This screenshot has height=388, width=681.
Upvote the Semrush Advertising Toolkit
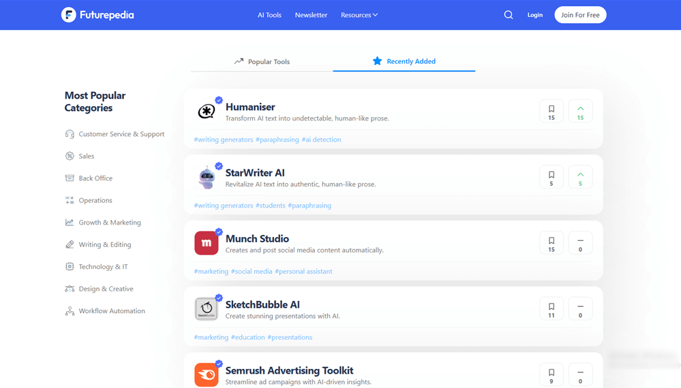pyautogui.click(x=580, y=375)
